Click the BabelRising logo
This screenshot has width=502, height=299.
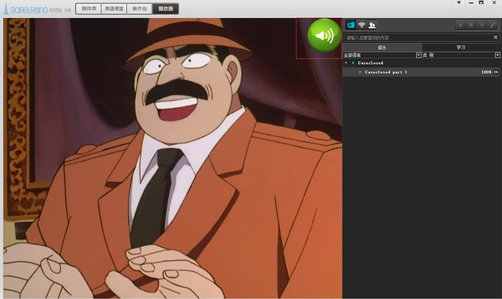26,9
